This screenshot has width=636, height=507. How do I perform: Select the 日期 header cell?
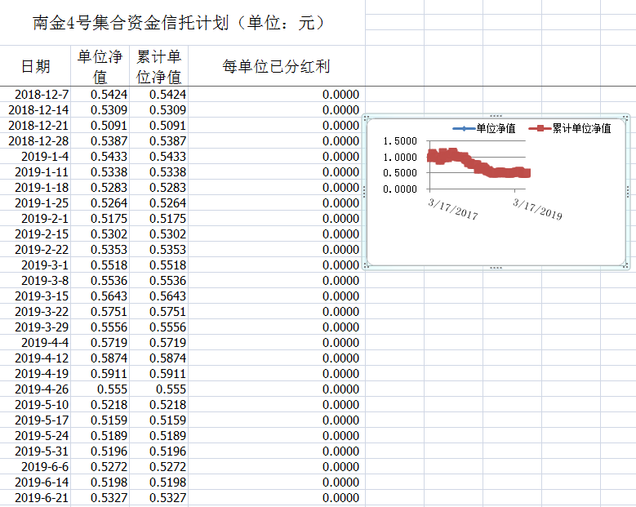pos(35,66)
